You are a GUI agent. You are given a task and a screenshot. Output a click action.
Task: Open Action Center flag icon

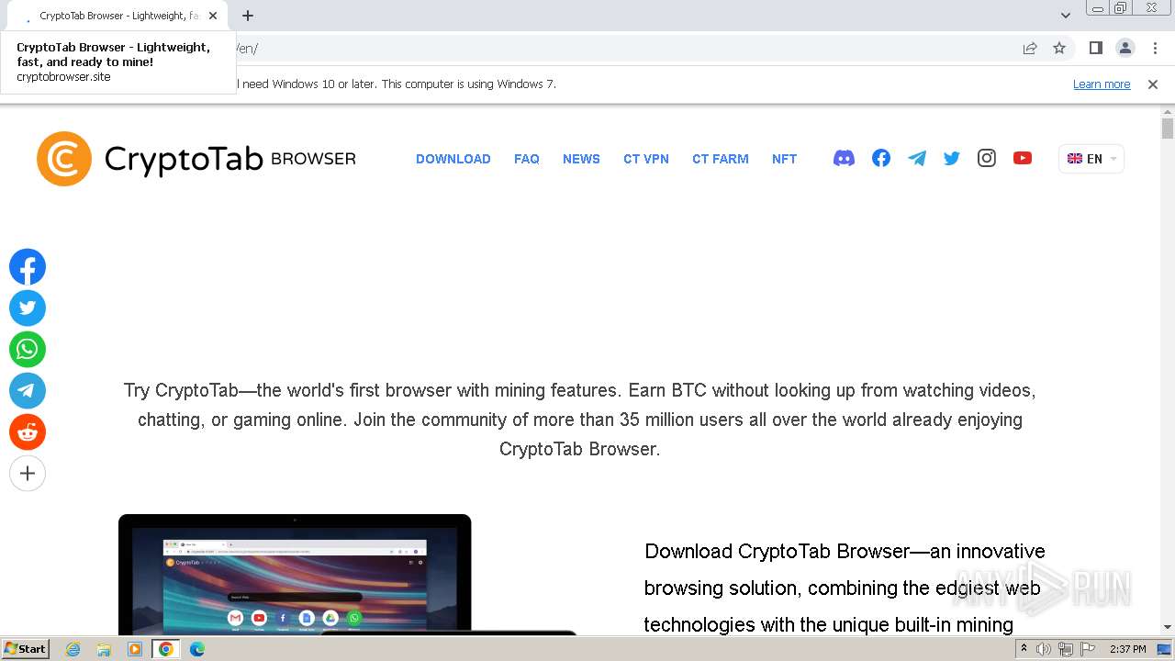pyautogui.click(x=1088, y=649)
